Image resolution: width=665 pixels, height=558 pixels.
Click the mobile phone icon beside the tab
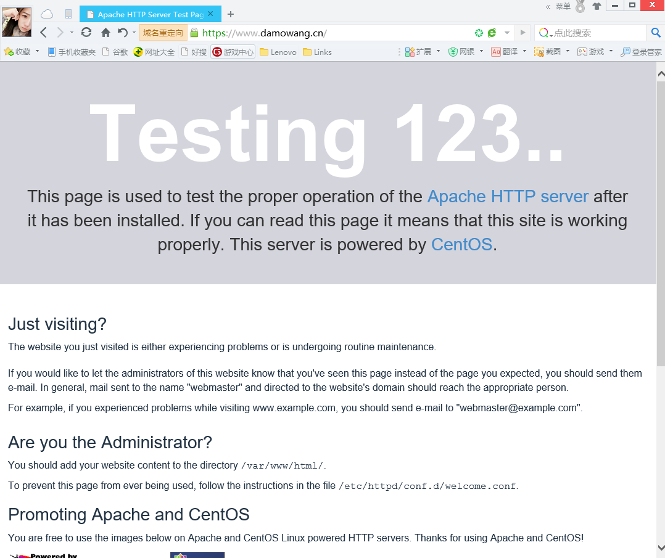68,14
